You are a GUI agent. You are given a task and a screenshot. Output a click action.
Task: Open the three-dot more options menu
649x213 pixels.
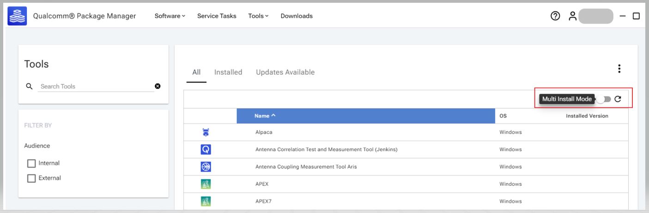click(619, 69)
